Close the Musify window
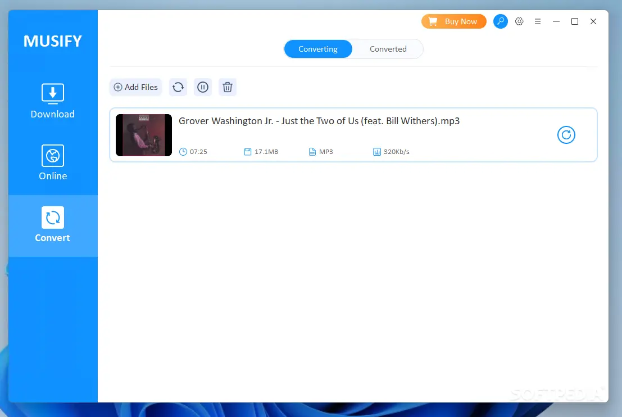This screenshot has height=417, width=622. pos(593,21)
